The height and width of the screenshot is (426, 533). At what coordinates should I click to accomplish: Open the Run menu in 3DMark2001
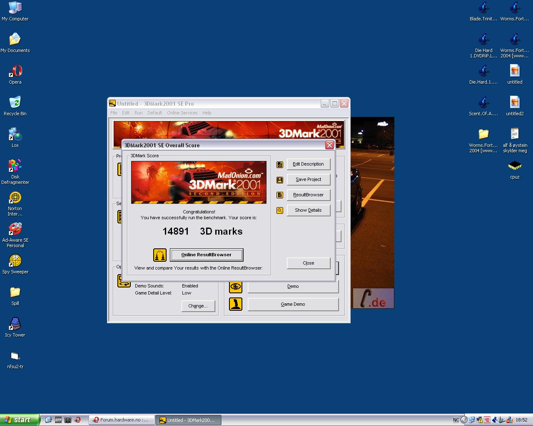[138, 113]
